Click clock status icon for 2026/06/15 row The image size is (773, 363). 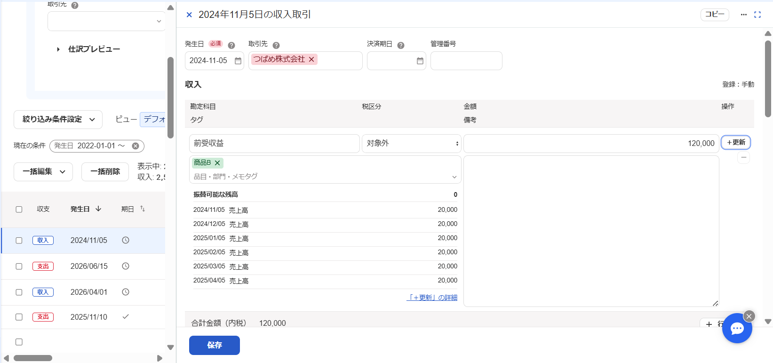[126, 266]
